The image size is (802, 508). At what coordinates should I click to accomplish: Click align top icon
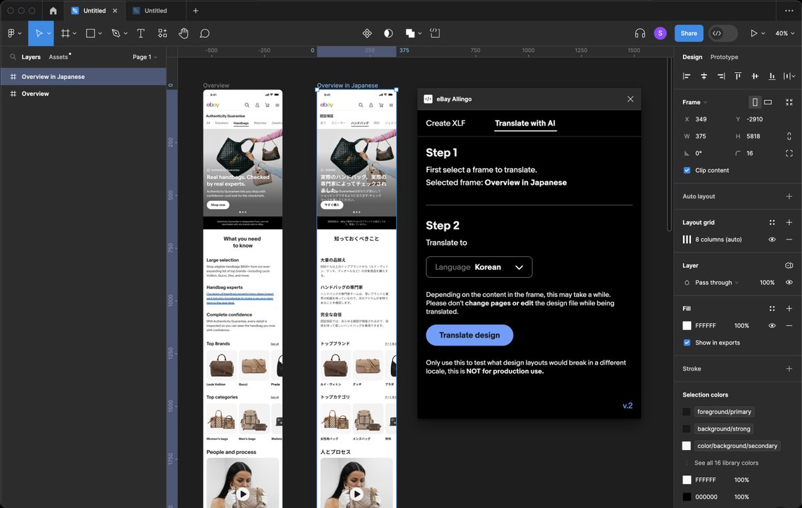click(x=738, y=76)
